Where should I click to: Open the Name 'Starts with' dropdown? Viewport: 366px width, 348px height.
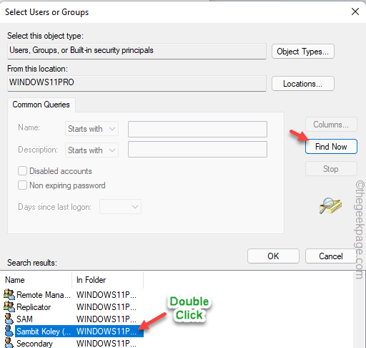[x=91, y=129]
